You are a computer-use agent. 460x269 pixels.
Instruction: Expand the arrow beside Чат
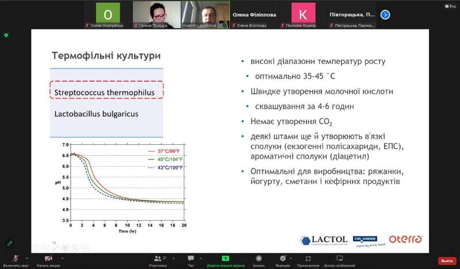(x=200, y=259)
